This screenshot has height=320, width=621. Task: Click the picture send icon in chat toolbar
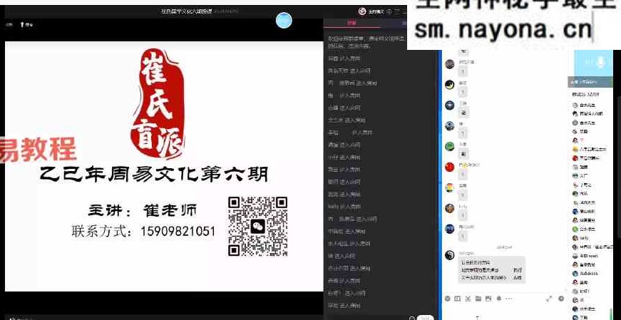click(488, 298)
